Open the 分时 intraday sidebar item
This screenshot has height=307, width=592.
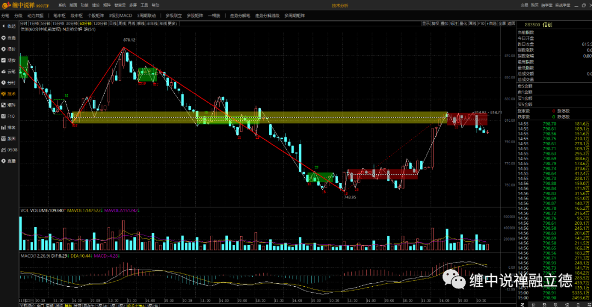pyautogui.click(x=9, y=83)
